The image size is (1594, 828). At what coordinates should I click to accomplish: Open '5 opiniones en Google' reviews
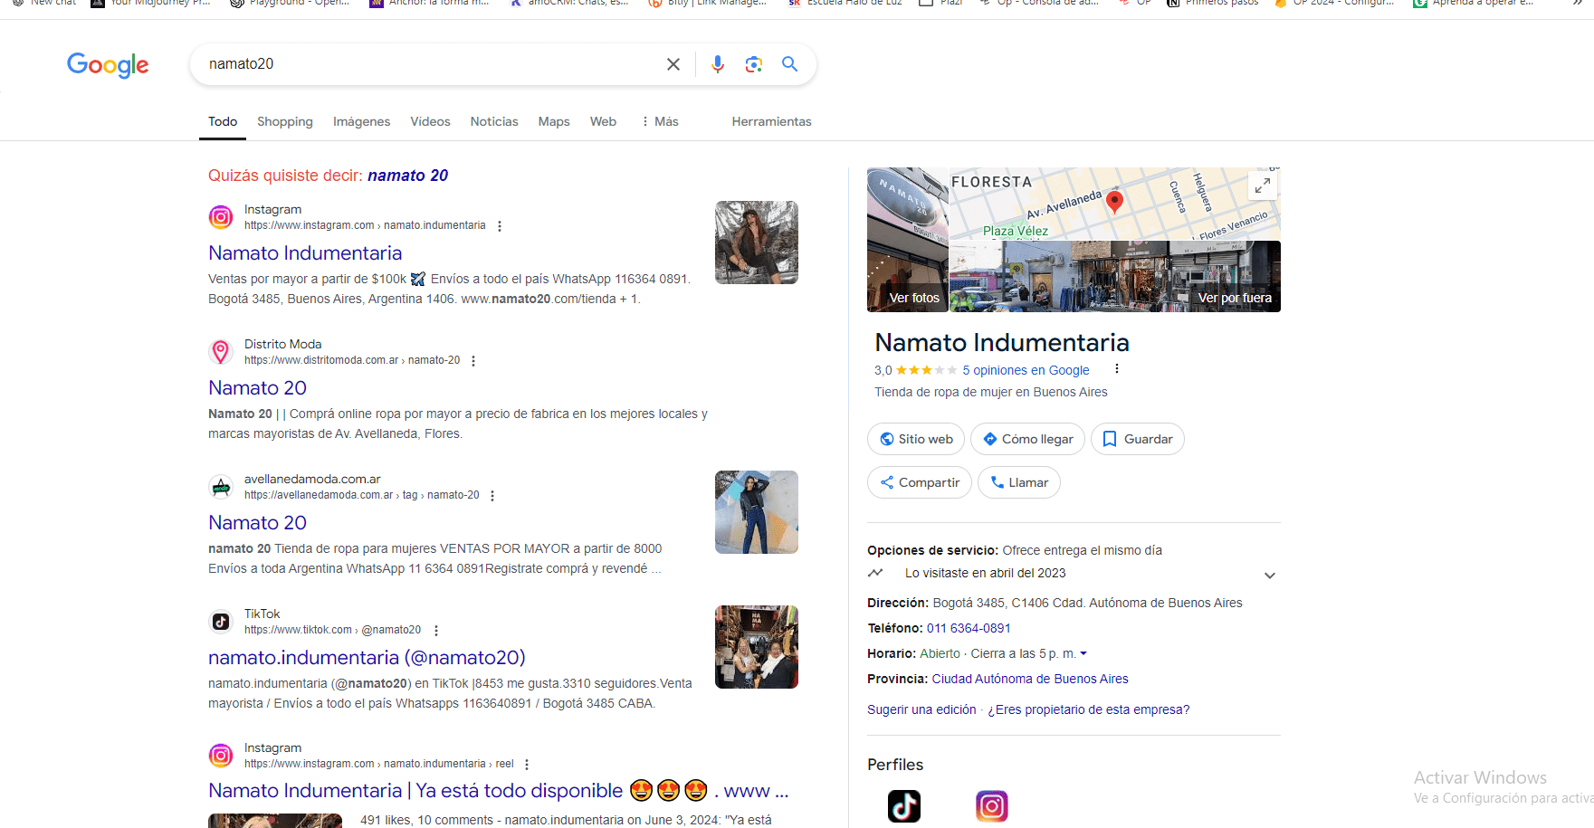tap(1026, 370)
